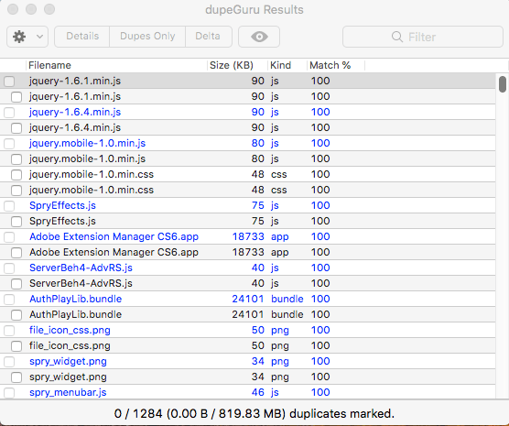Click the blue 24101 size cell
This screenshot has height=426, width=509.
(x=248, y=299)
